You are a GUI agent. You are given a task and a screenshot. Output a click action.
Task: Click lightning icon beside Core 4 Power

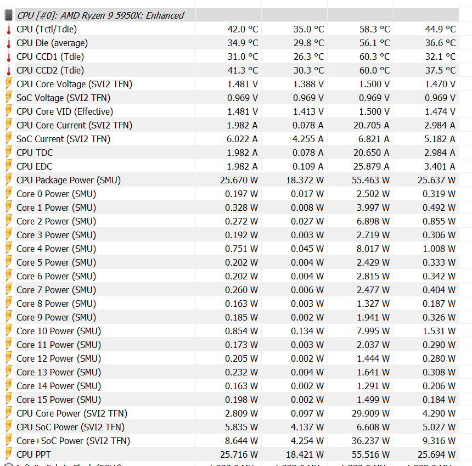[9, 249]
